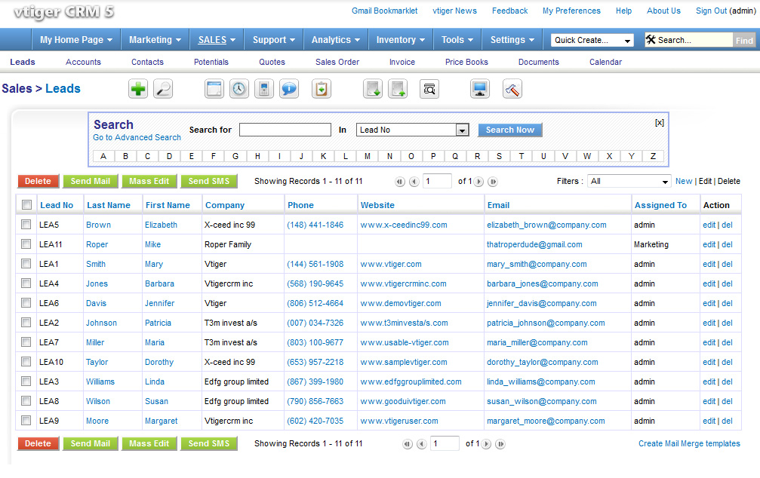The image size is (760, 478).
Task: Open the Inventory dropdown menu
Action: 400,40
